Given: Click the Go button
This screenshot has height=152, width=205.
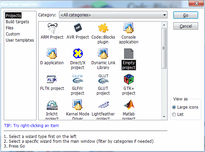Looking at the screenshot, I should click(x=186, y=15).
